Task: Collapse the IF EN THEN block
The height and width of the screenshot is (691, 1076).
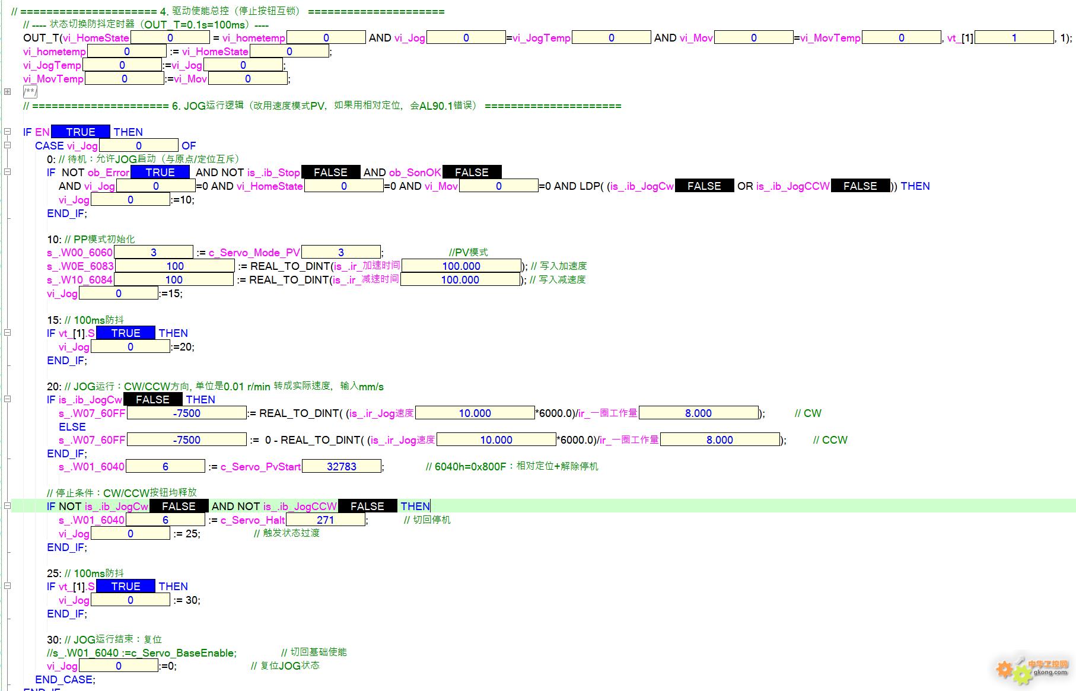Action: pyautogui.click(x=7, y=132)
